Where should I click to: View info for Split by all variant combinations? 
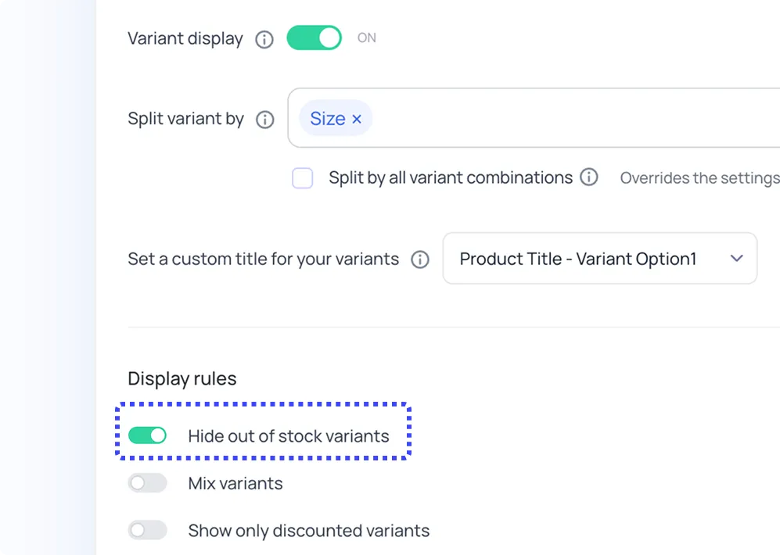pyautogui.click(x=591, y=177)
